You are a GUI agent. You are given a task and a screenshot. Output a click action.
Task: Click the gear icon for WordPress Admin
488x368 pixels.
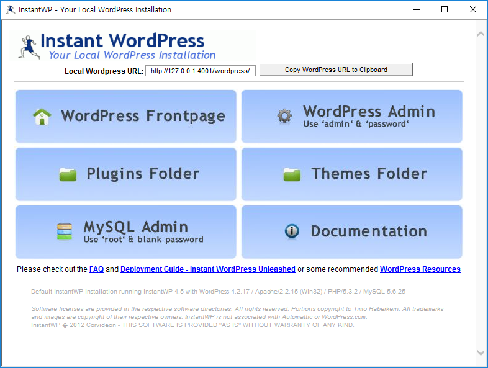(284, 116)
